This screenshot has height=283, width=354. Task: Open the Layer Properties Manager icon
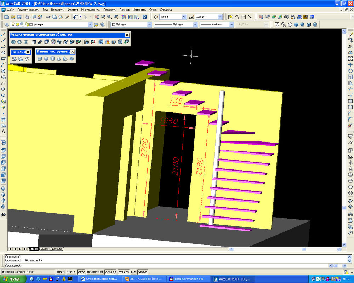coord(6,25)
